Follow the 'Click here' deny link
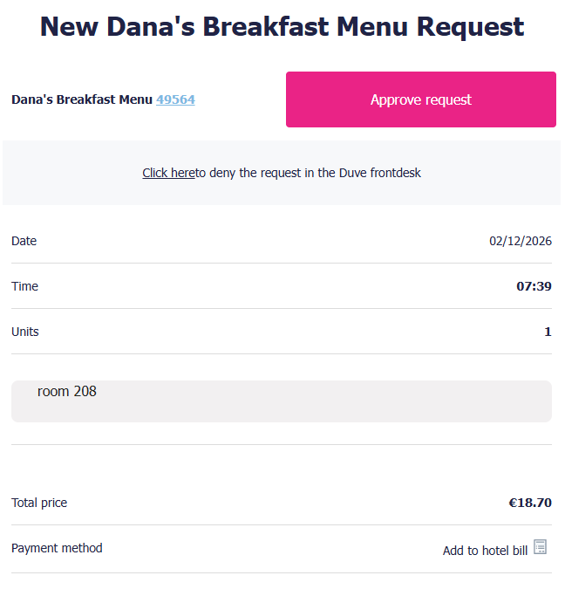 (x=168, y=173)
